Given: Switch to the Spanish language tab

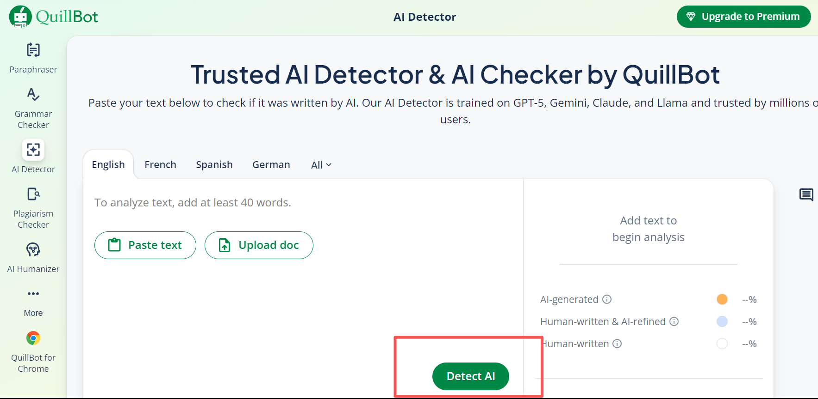Looking at the screenshot, I should tap(214, 165).
